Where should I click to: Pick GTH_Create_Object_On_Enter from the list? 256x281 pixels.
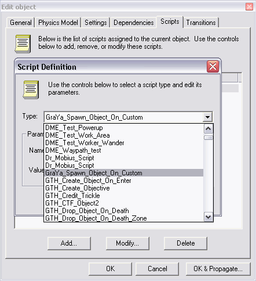[x=123, y=181]
